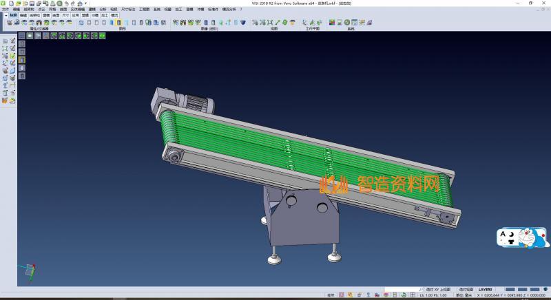Click the bright green solid cube view icon
Image resolution: width=551 pixels, height=300 pixels.
(102, 36)
